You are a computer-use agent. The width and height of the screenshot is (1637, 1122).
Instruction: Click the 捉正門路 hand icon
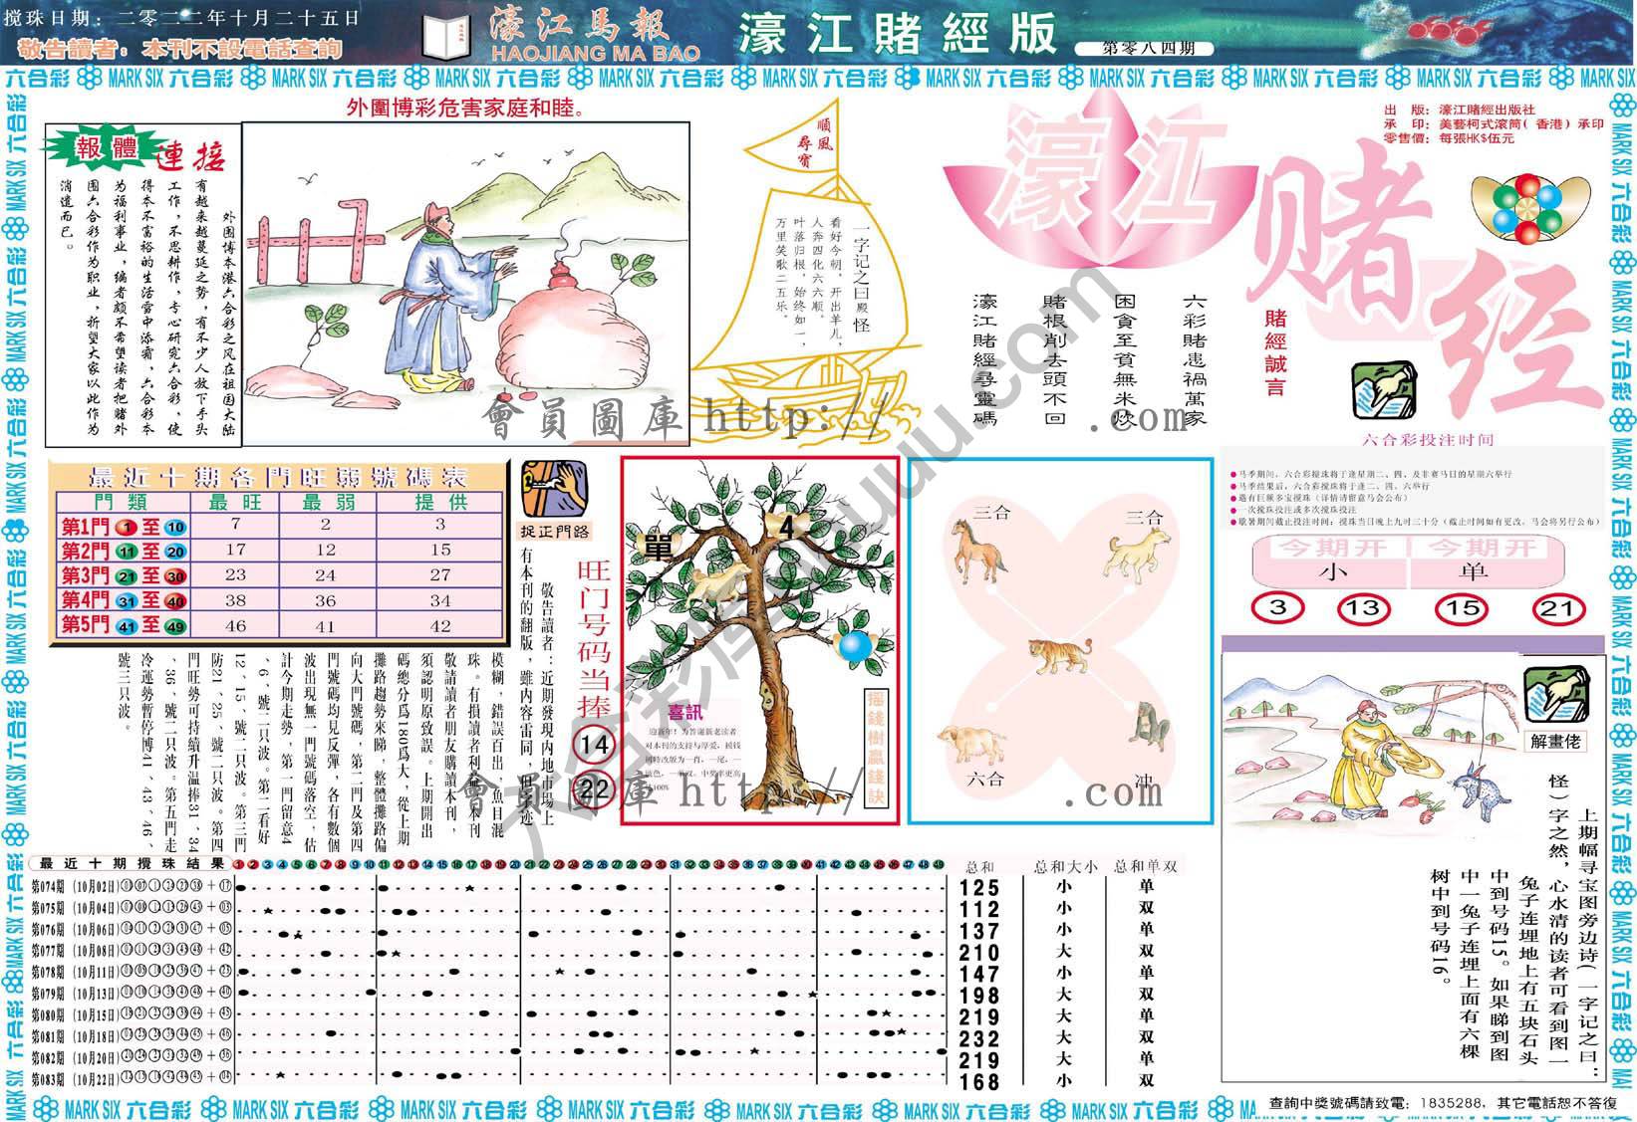click(554, 487)
